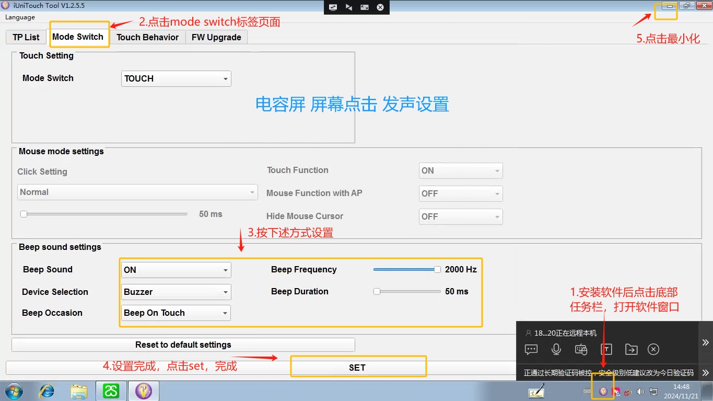Click the microphone icon in remote panel
Image resolution: width=713 pixels, height=401 pixels.
556,349
